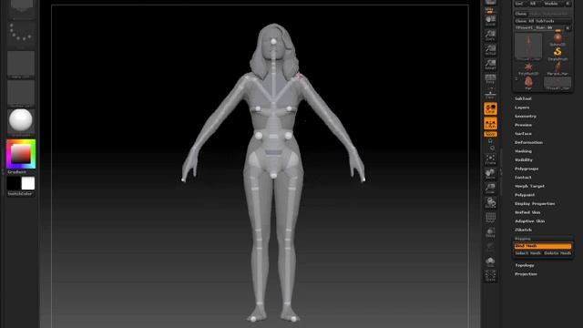Expand the Unified Skin section
This screenshot has height=328, width=583.
(527, 212)
